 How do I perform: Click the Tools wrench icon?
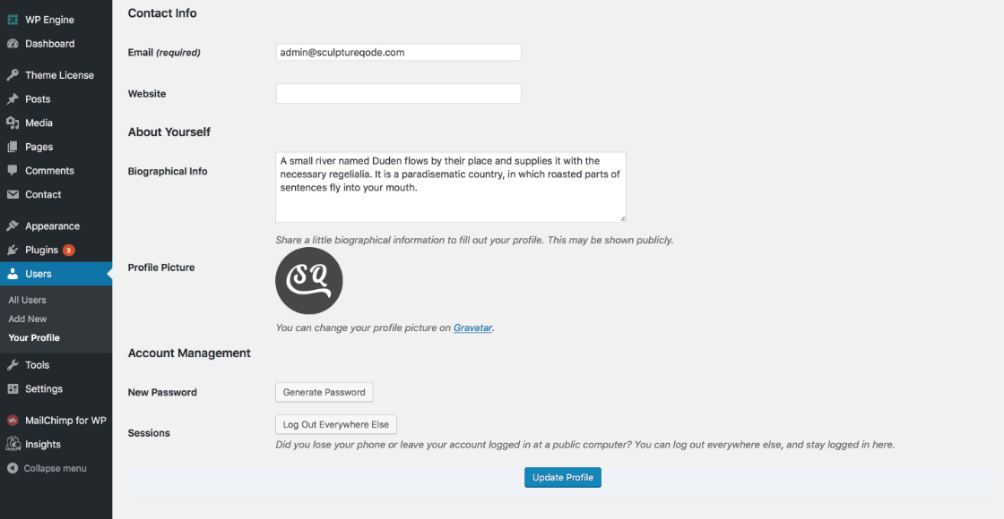click(13, 365)
